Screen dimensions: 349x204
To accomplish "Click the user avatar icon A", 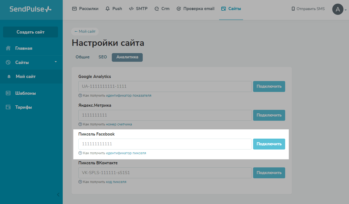I will click(x=338, y=9).
